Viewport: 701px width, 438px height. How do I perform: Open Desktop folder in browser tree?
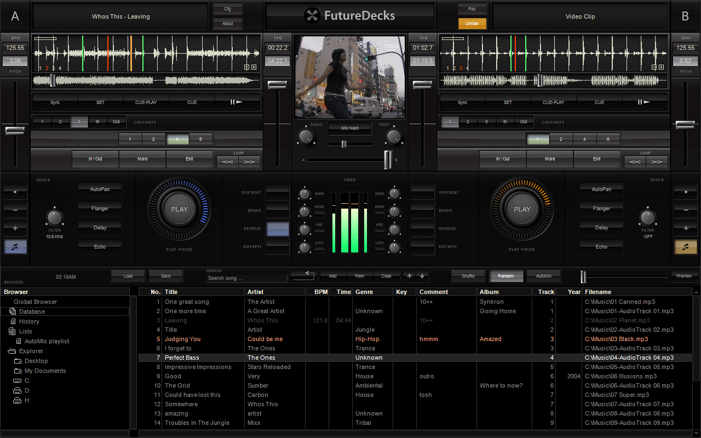click(x=36, y=361)
